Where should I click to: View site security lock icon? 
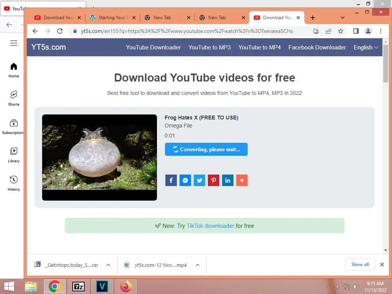click(x=75, y=31)
